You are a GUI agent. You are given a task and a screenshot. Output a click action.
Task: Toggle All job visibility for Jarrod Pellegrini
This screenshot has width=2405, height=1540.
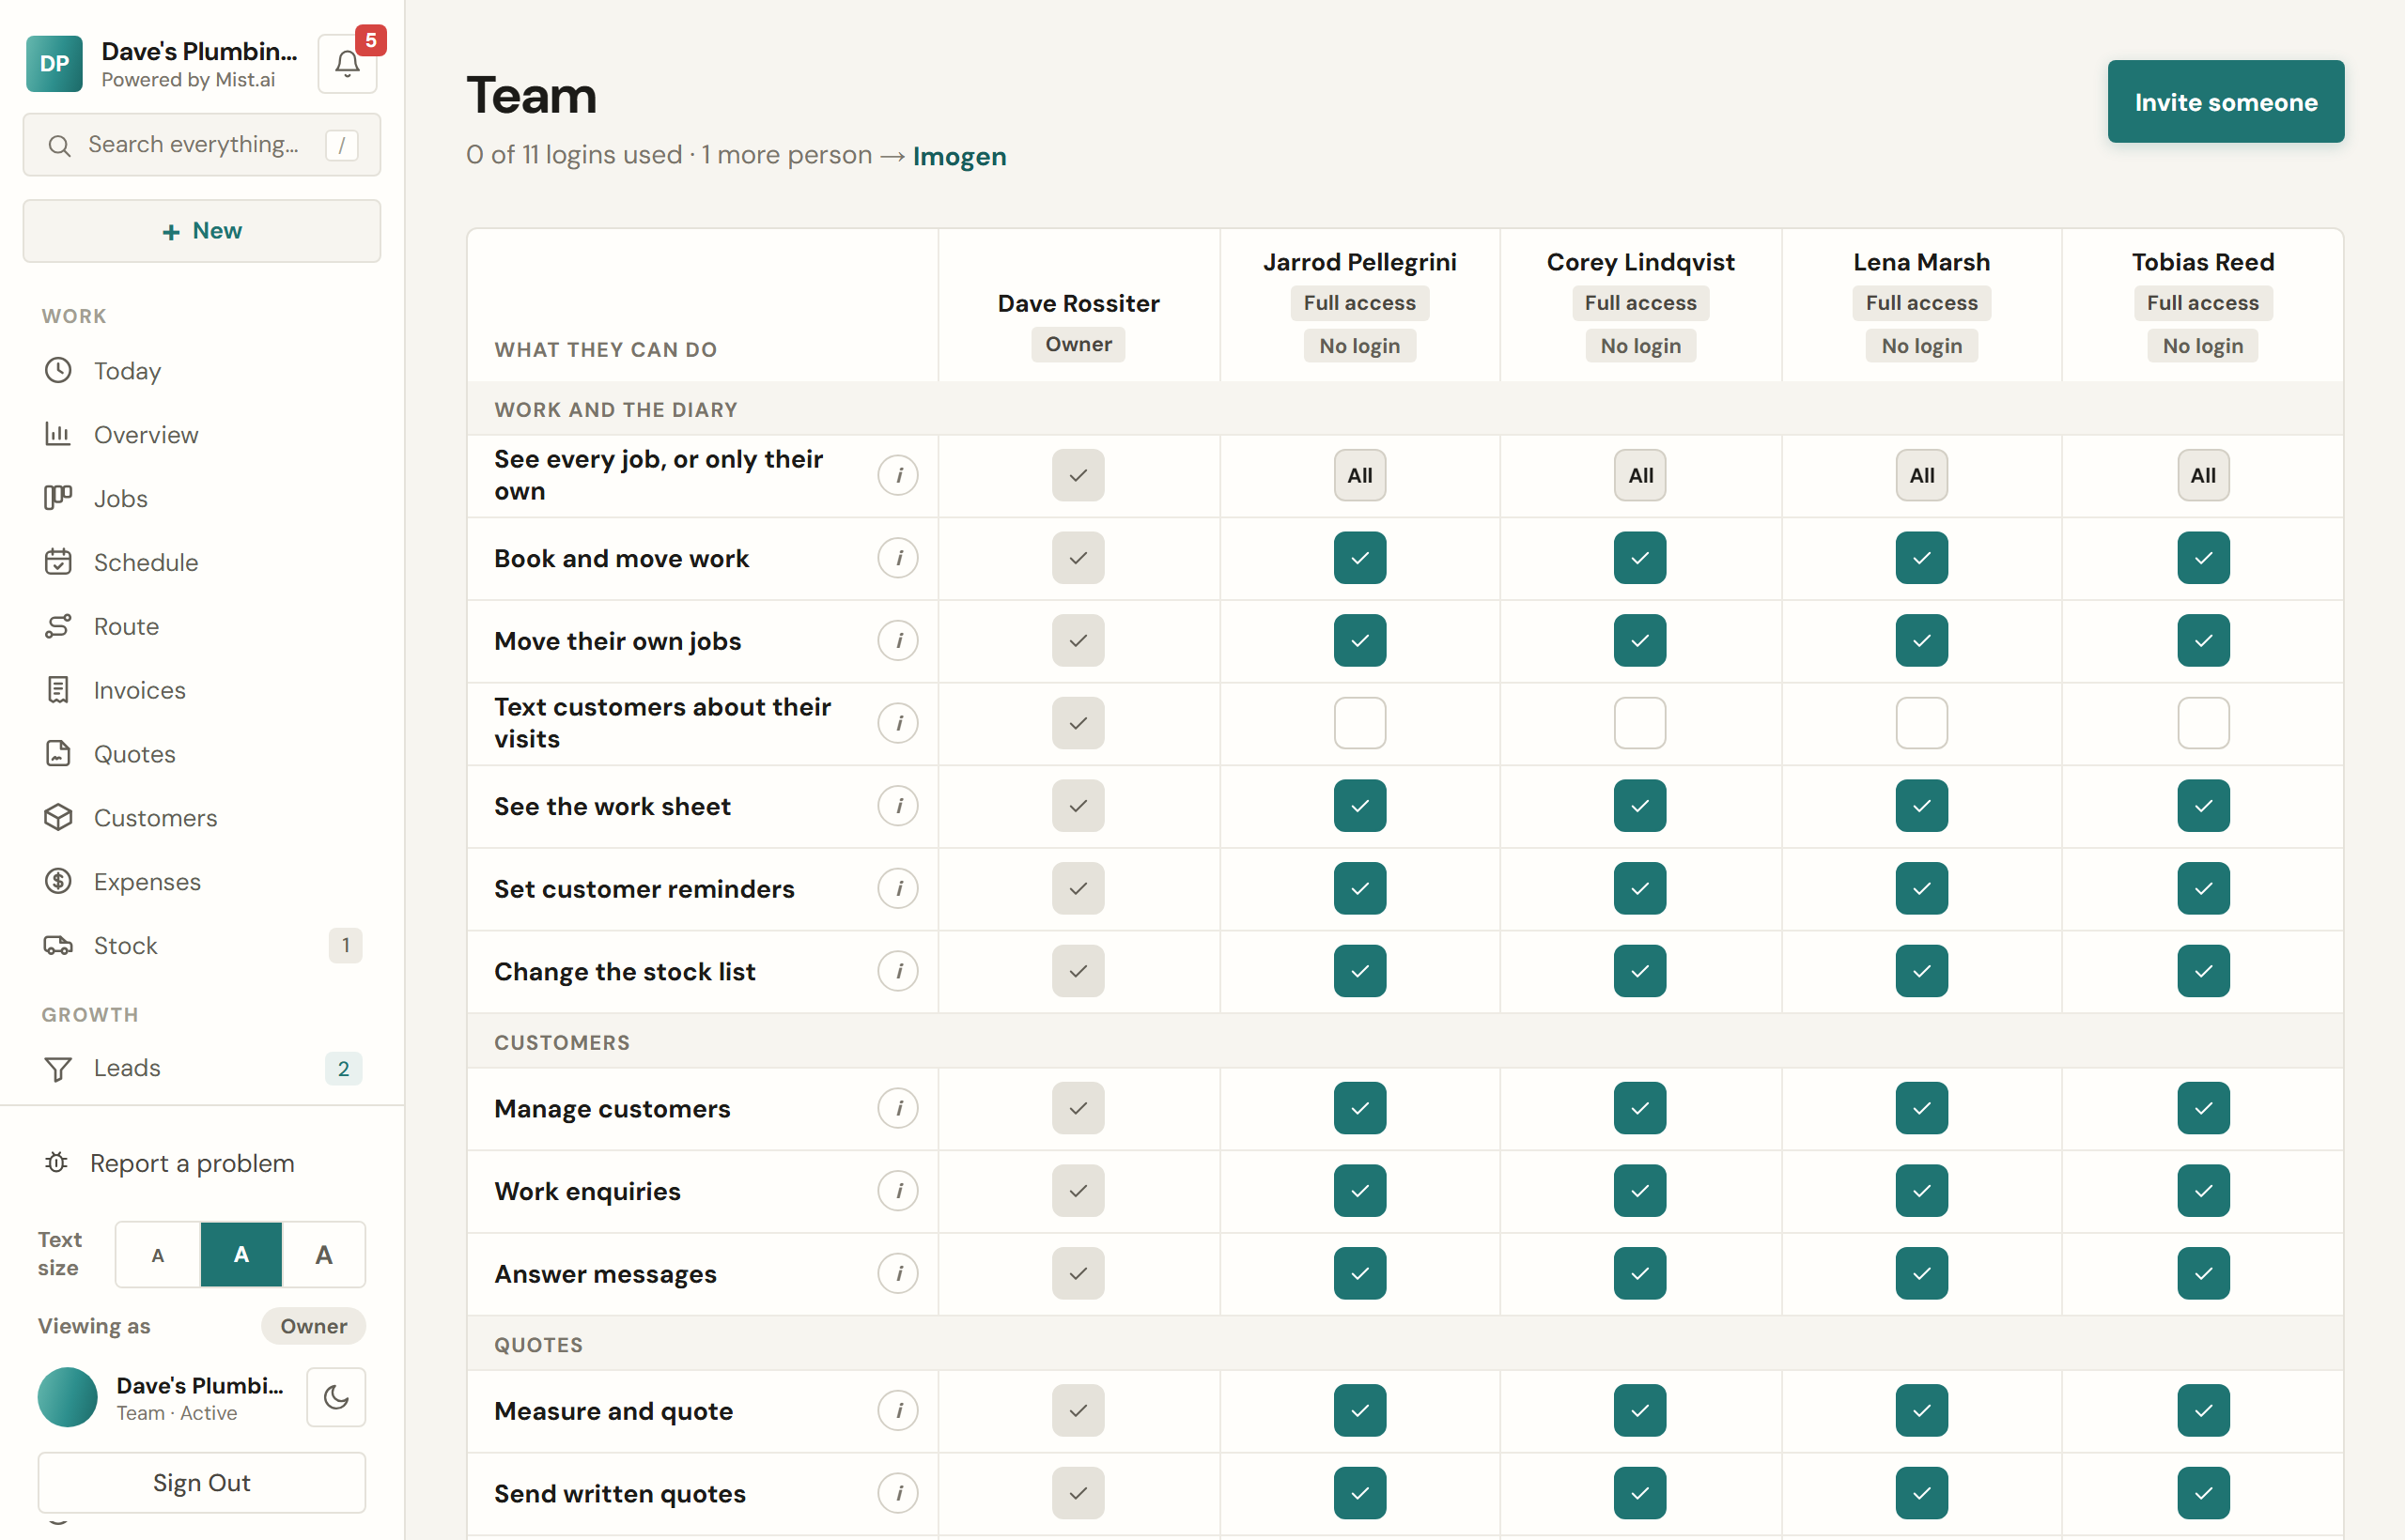1359,475
